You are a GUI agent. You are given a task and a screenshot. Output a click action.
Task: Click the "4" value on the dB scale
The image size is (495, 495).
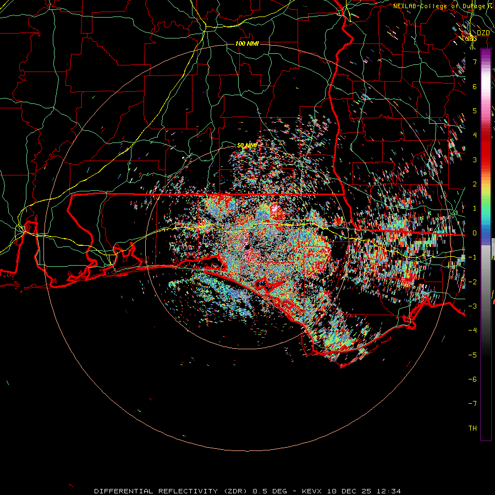(475, 135)
